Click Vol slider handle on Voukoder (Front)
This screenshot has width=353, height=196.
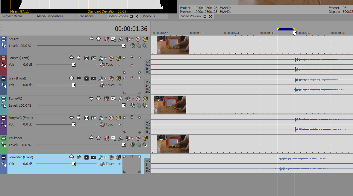coord(74,164)
